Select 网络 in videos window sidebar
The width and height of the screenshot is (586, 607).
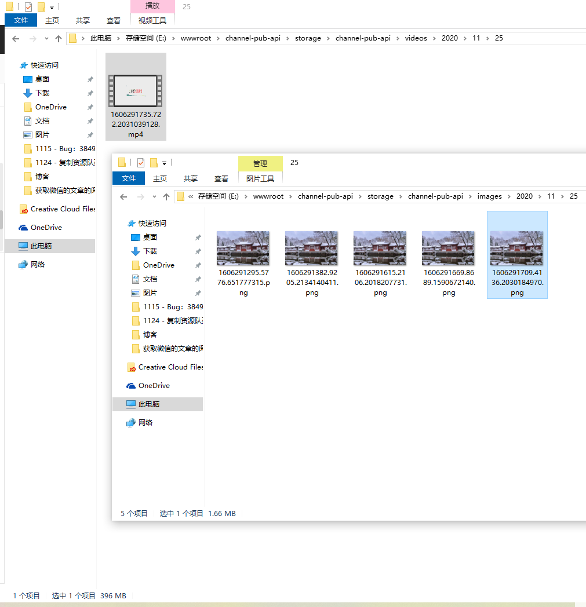(x=37, y=265)
